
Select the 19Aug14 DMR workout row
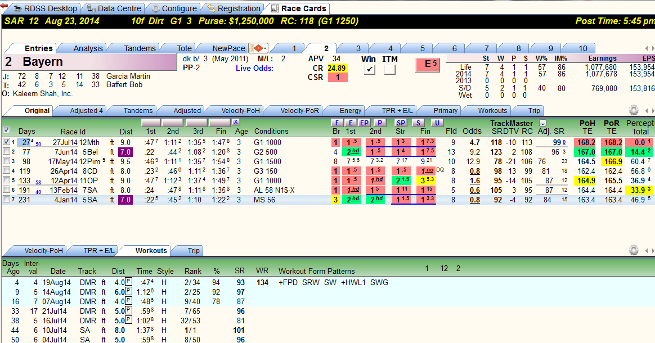click(x=327, y=282)
